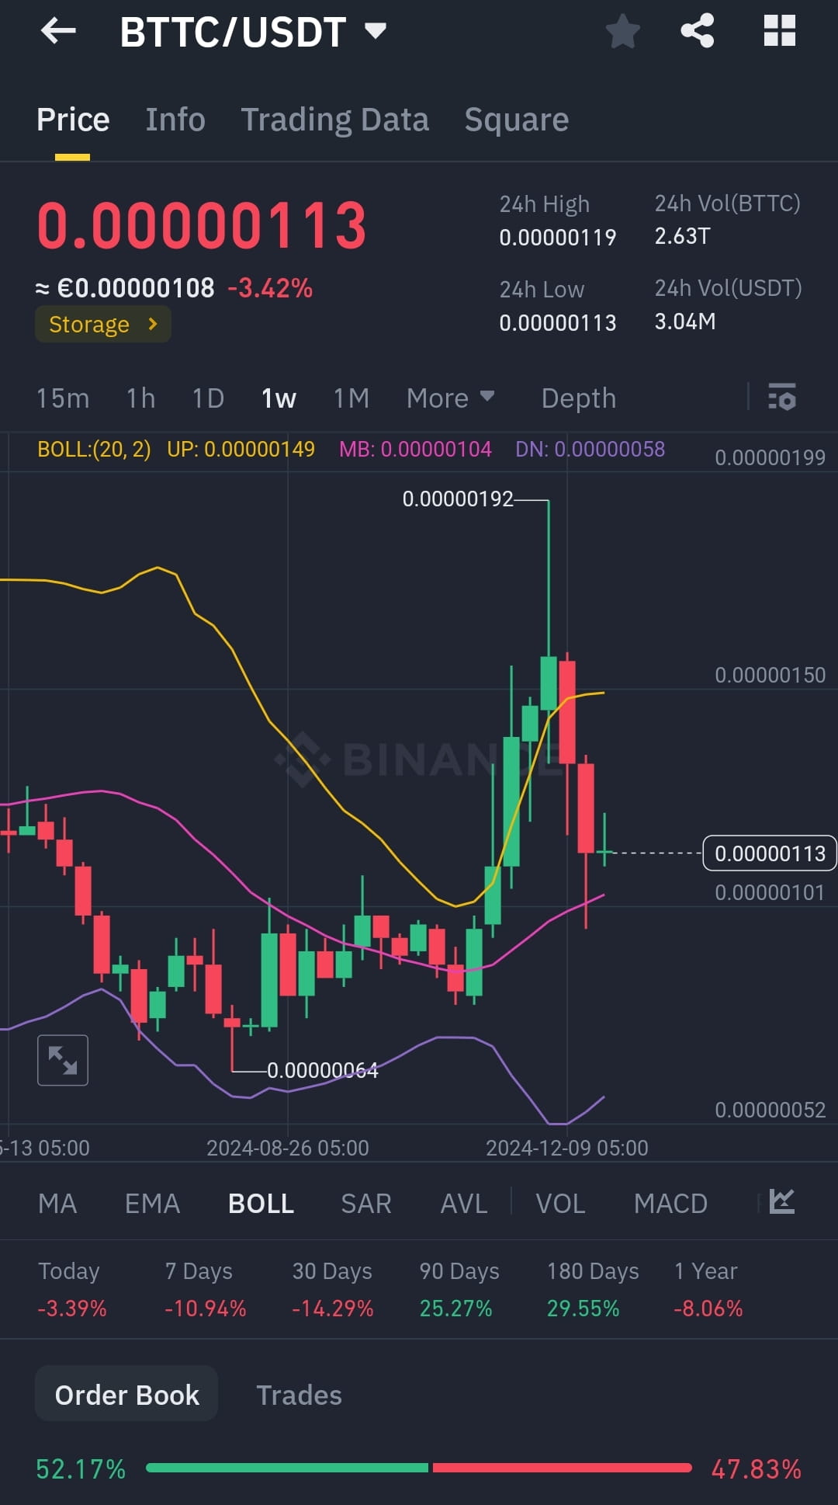
Task: Open chart settings icon
Action: 781,397
